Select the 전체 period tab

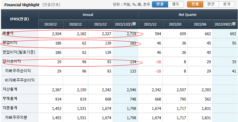195,4
